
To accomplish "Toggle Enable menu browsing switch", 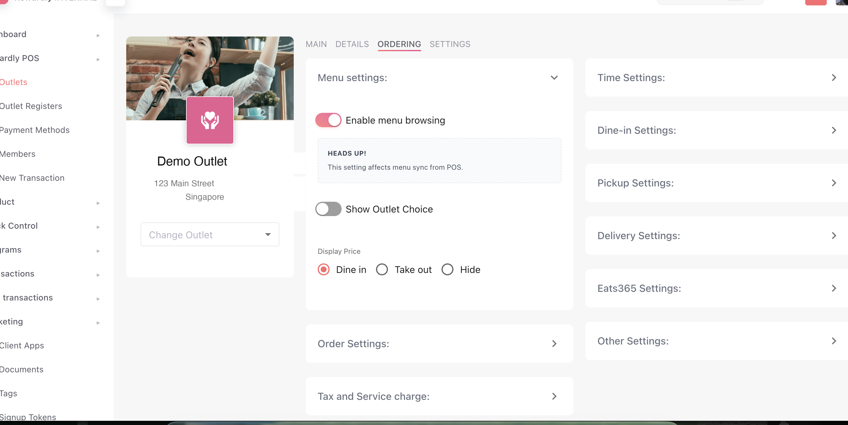I will [328, 120].
